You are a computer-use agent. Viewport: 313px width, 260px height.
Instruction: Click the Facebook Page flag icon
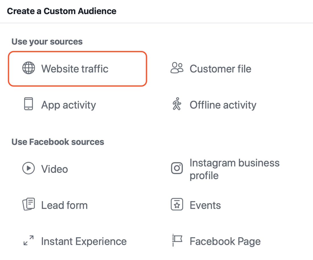pos(177,241)
